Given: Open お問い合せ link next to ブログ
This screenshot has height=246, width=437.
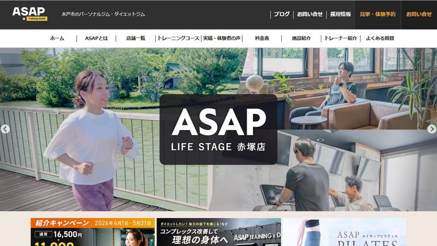Looking at the screenshot, I should pyautogui.click(x=309, y=14).
